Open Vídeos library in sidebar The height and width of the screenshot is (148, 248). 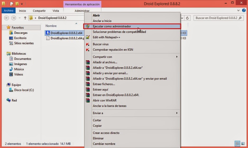(x=19, y=74)
